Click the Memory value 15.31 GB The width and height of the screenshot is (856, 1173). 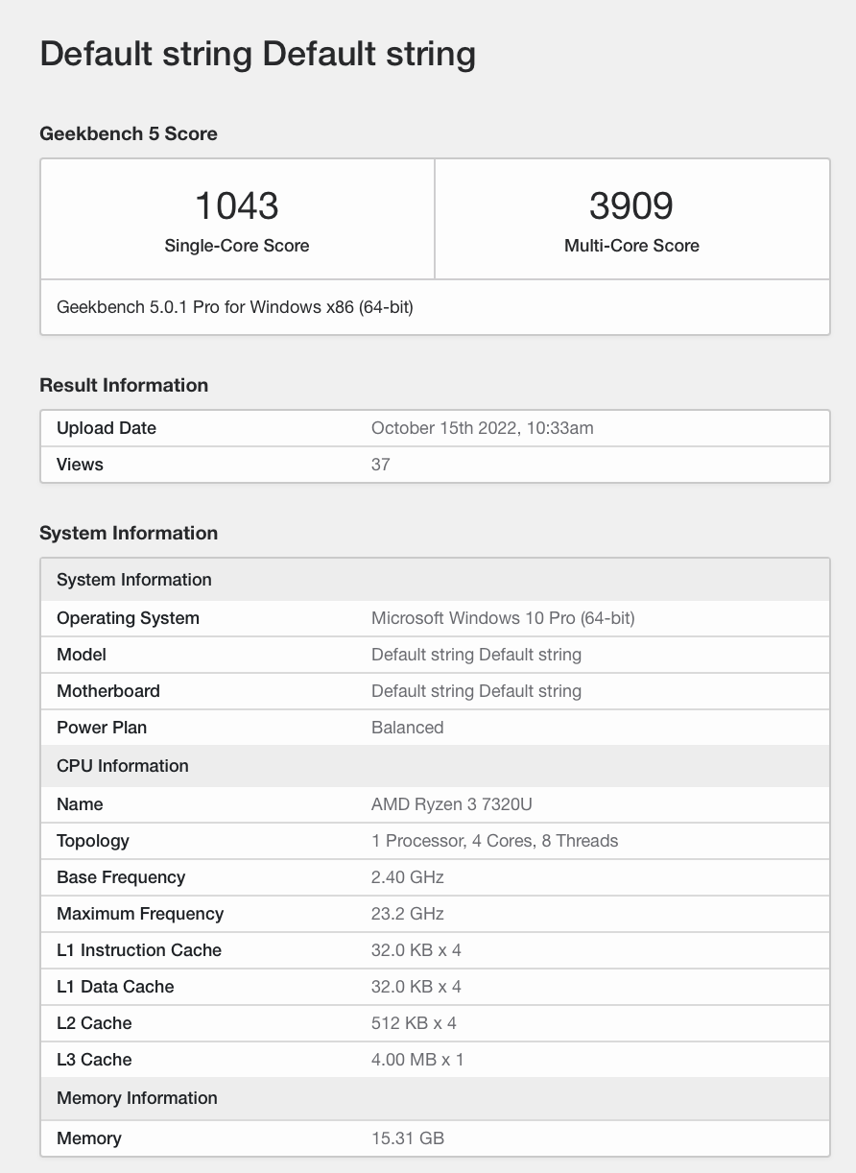click(x=406, y=1138)
